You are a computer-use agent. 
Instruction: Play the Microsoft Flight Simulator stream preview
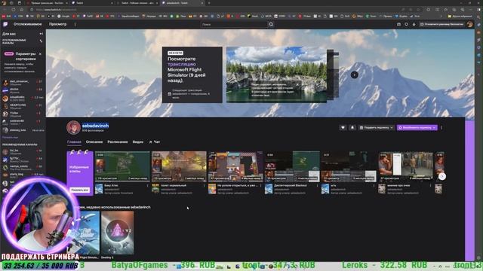[276, 75]
